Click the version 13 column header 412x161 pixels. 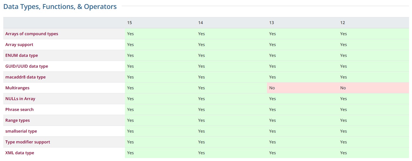[x=272, y=23]
